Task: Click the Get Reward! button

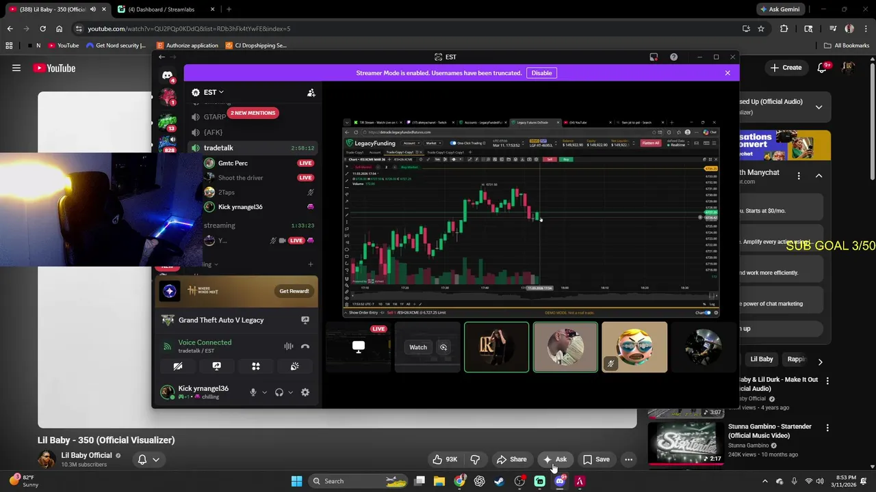Action: 294,291
